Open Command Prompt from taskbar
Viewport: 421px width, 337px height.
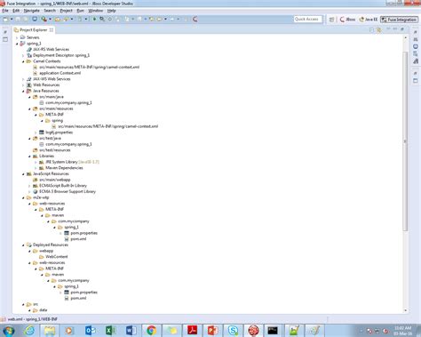273,330
